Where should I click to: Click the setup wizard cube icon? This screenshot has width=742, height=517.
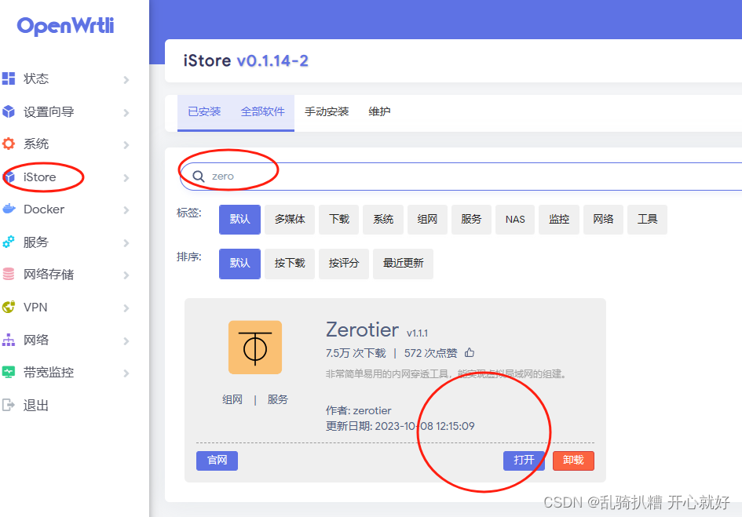coord(9,111)
